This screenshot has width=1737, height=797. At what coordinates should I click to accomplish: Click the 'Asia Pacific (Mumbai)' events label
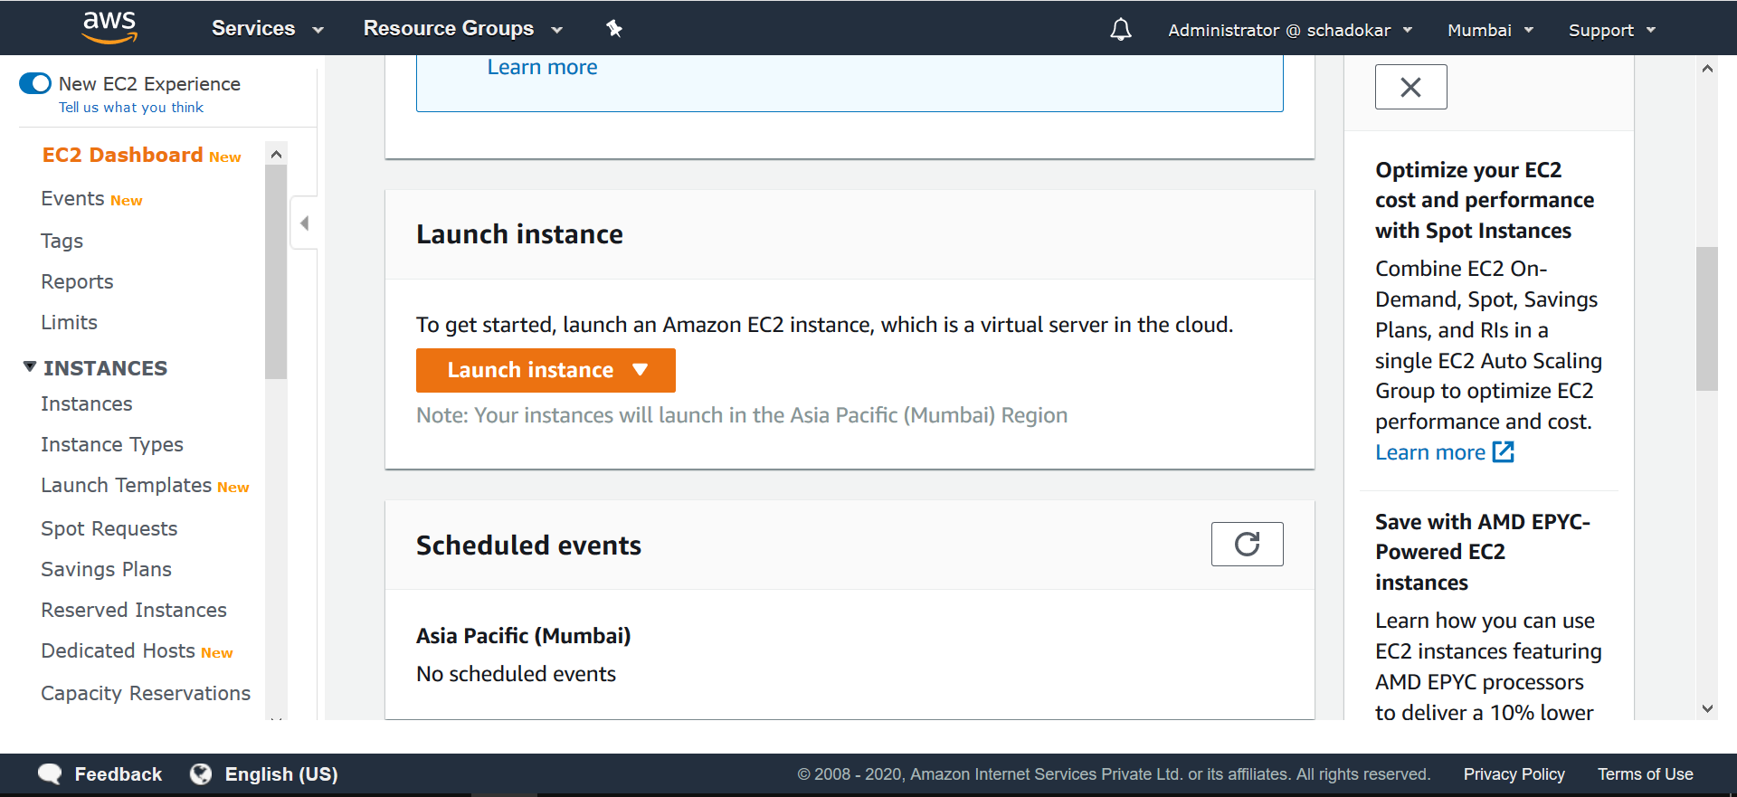click(523, 636)
